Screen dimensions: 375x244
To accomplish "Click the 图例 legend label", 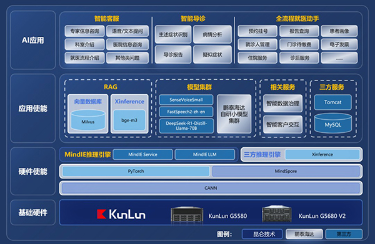I will [x=224, y=234].
